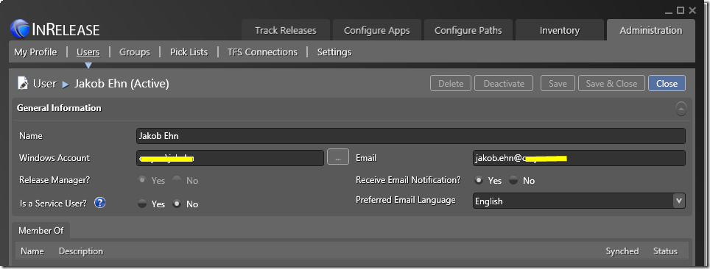Collapse the General Information section
The image size is (710, 269).
click(x=681, y=109)
